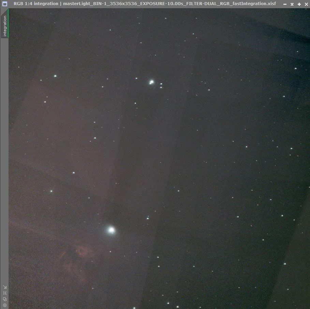Click the title text 'RGB 1:4 integration'
This screenshot has height=309, width=310.
click(36, 3)
